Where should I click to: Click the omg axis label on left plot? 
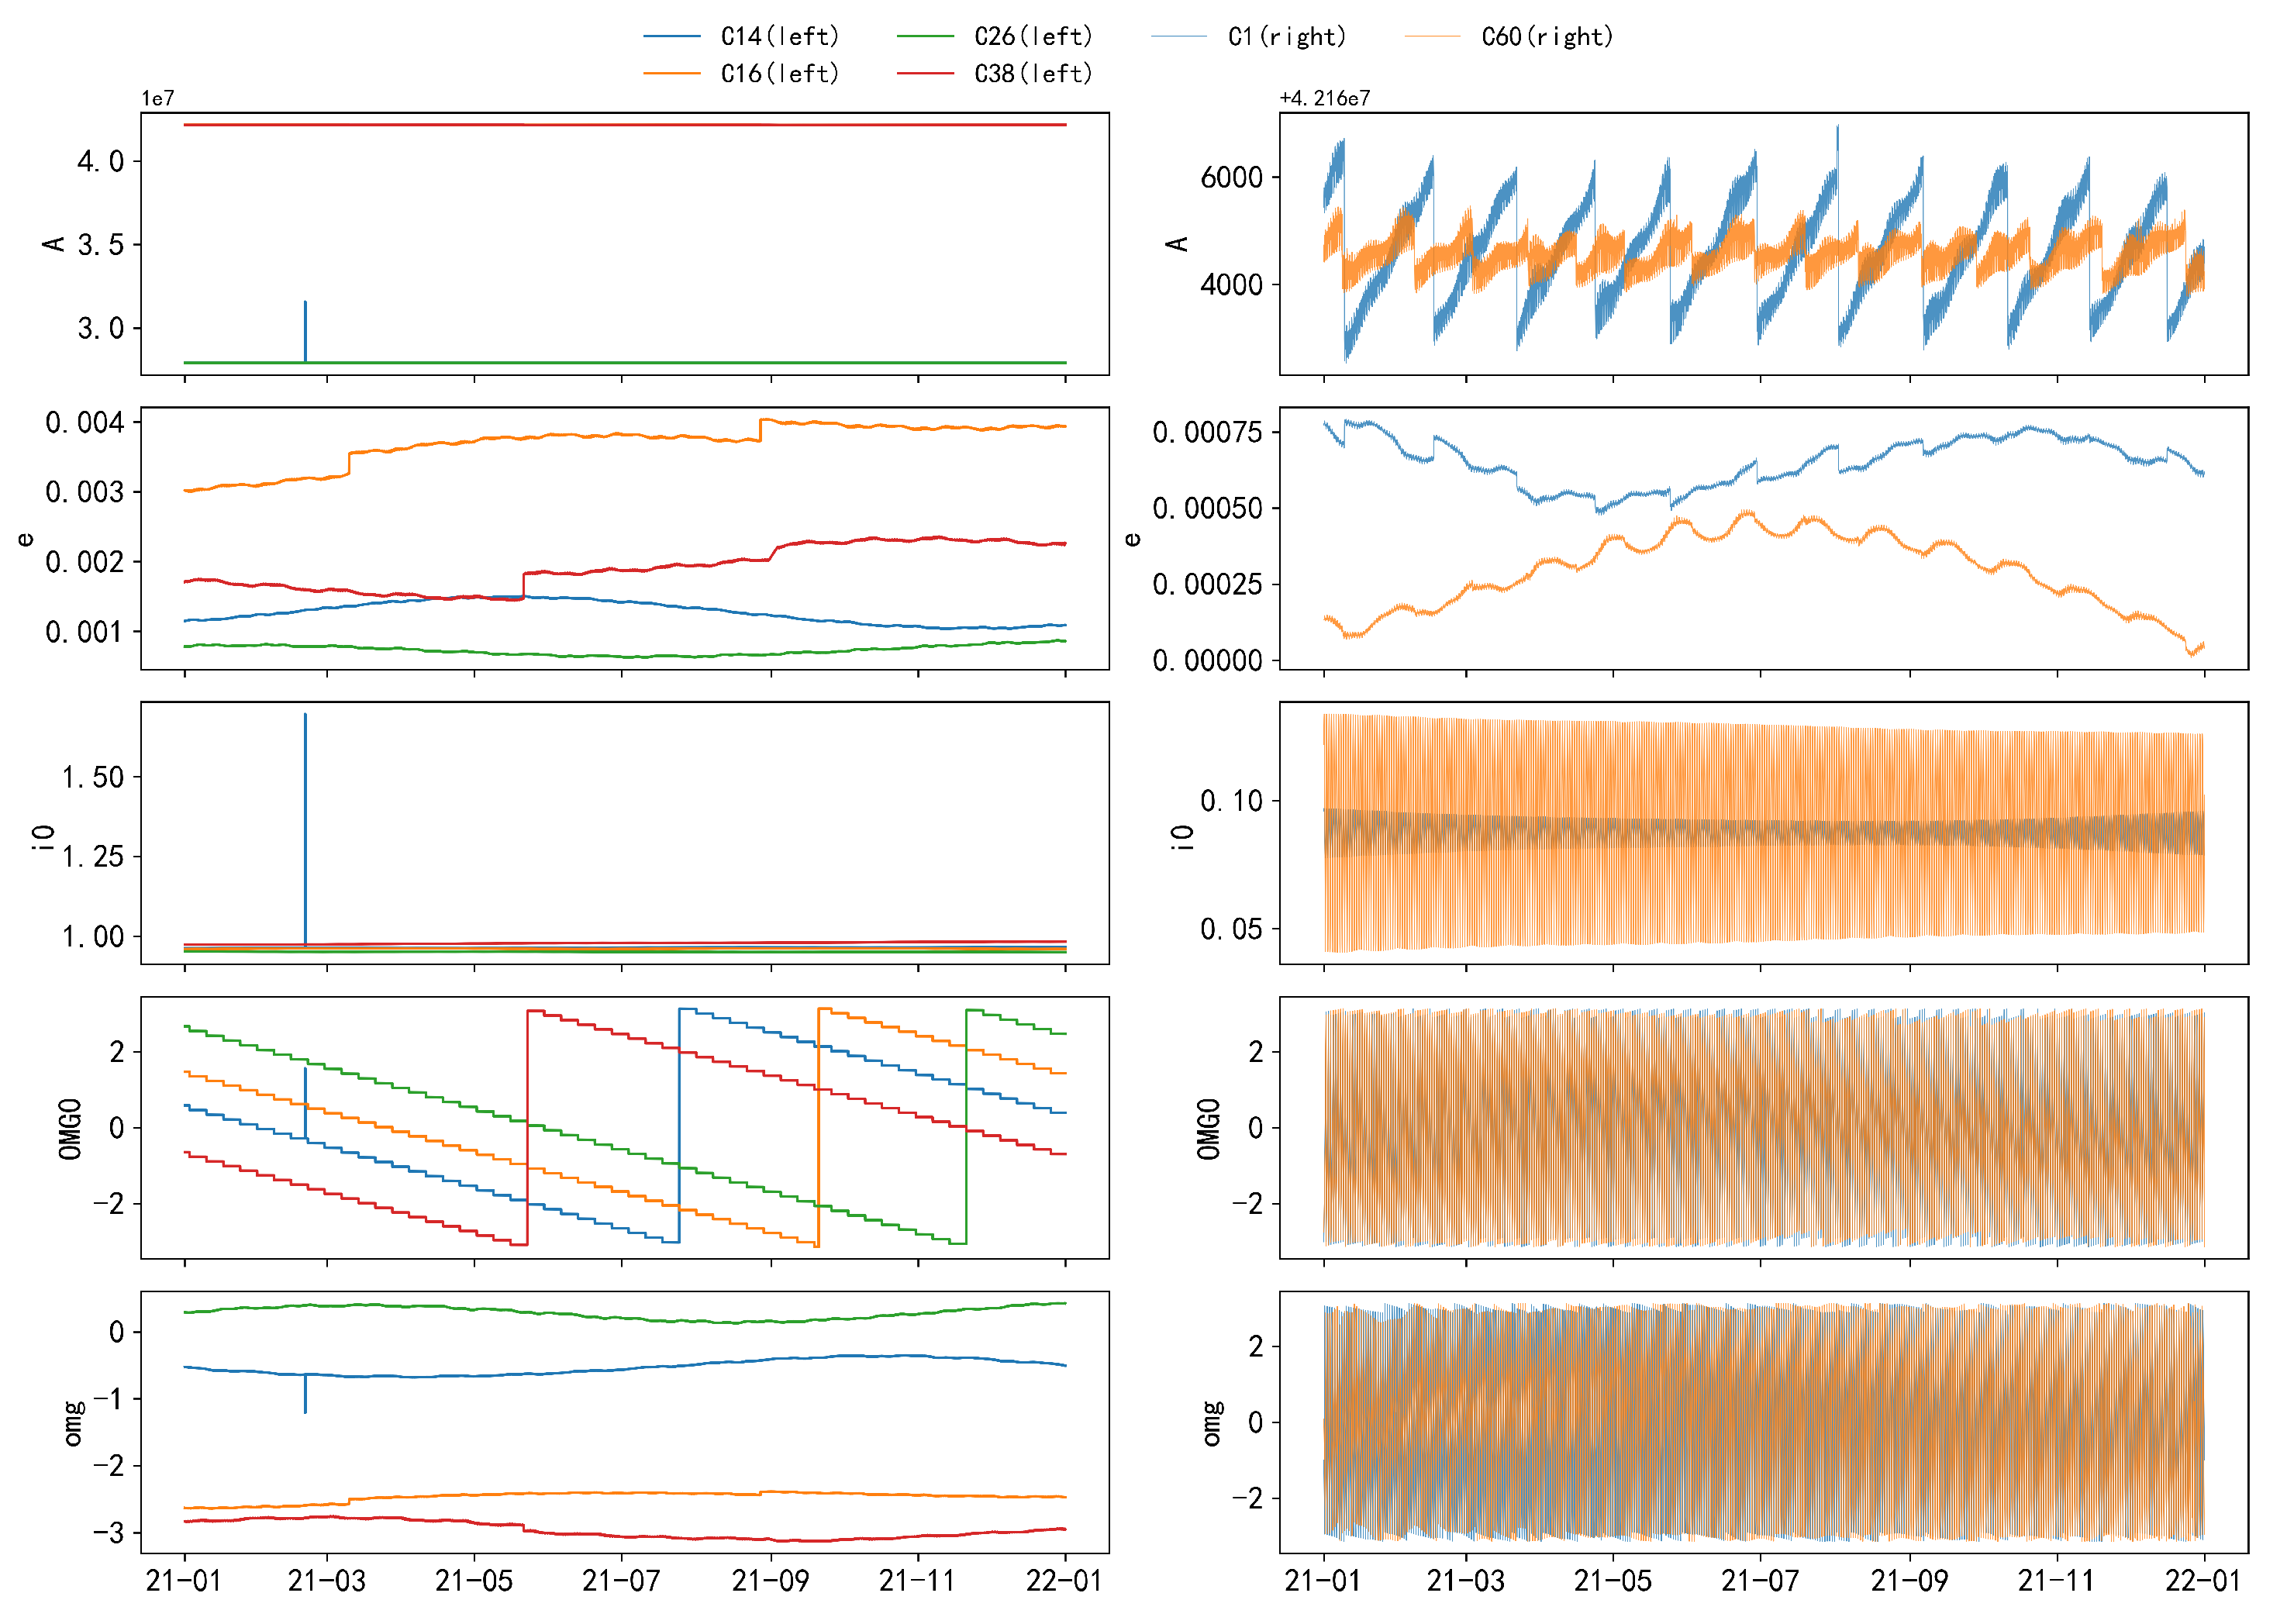[73, 1424]
